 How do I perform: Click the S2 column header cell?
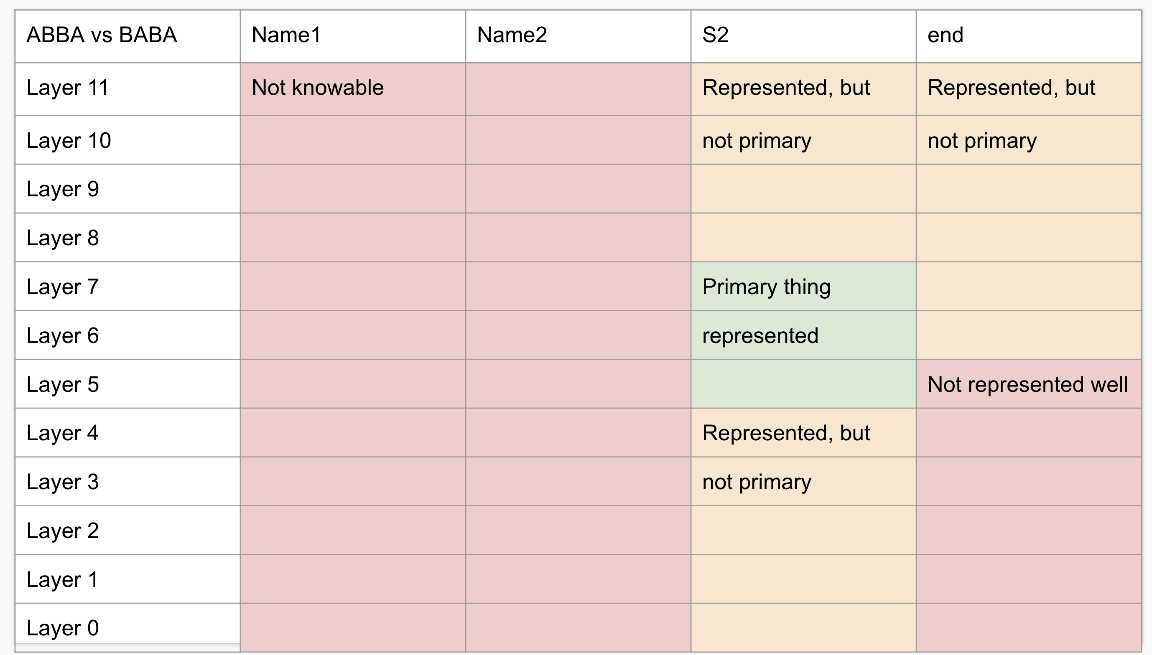coord(716,35)
